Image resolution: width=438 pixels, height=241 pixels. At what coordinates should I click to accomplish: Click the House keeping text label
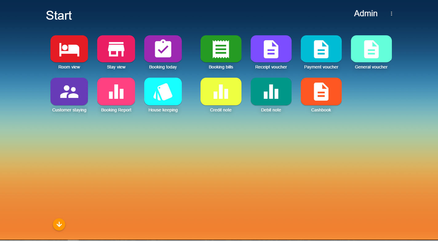point(163,110)
